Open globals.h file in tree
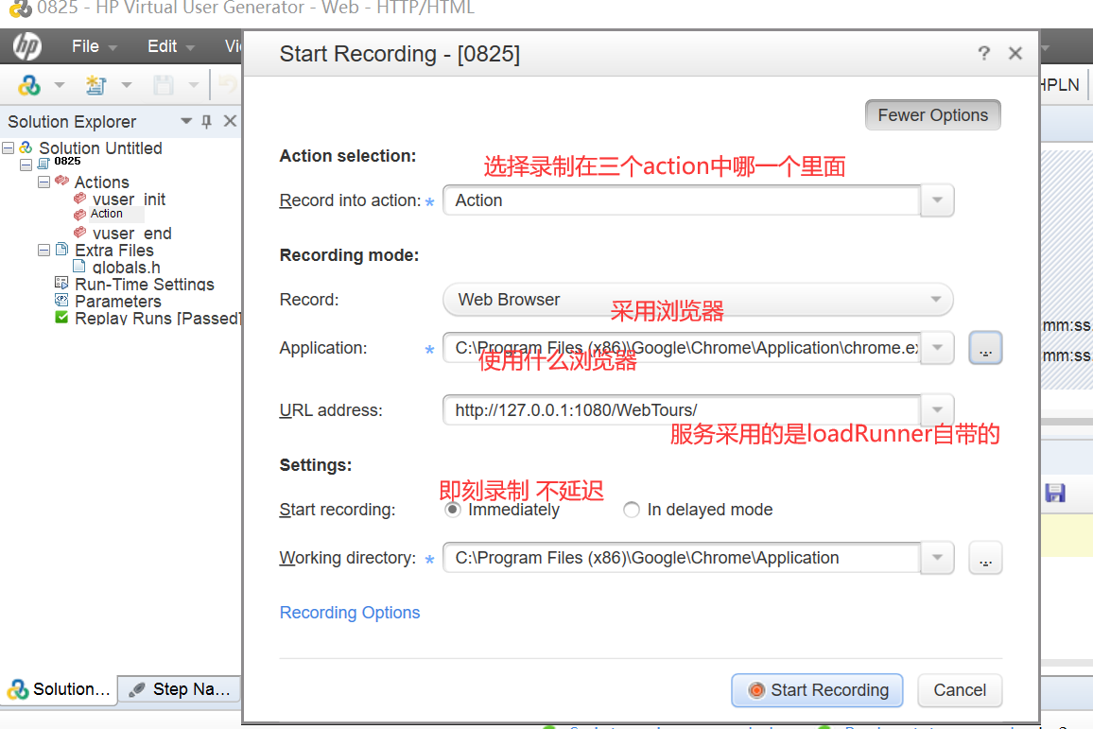The height and width of the screenshot is (729, 1093). tap(126, 268)
